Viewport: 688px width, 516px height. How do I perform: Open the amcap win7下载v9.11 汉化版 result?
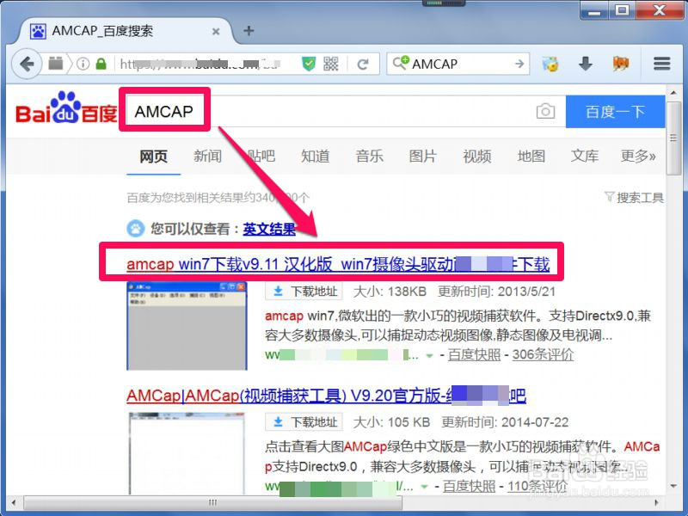338,264
